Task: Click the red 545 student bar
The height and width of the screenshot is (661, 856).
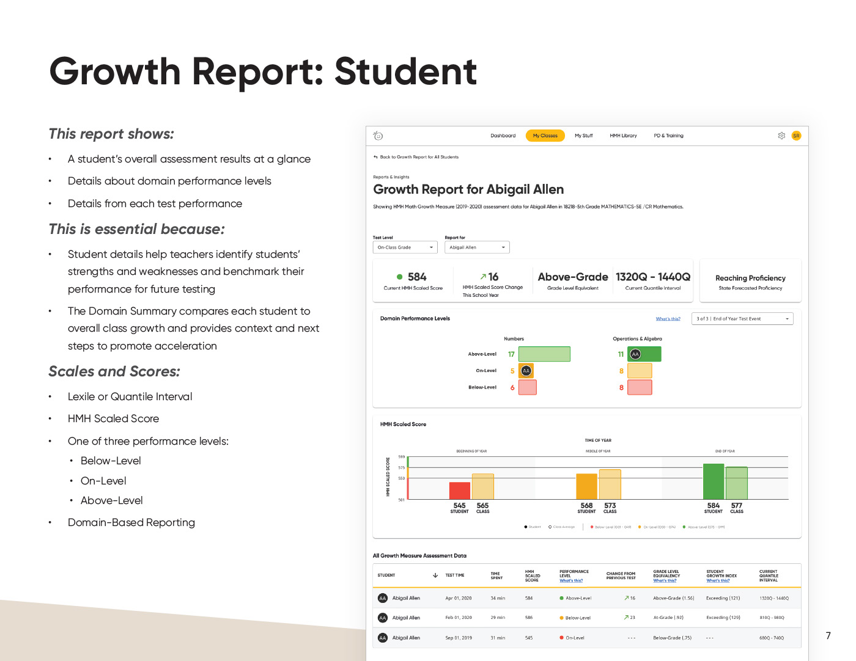Action: tap(460, 491)
